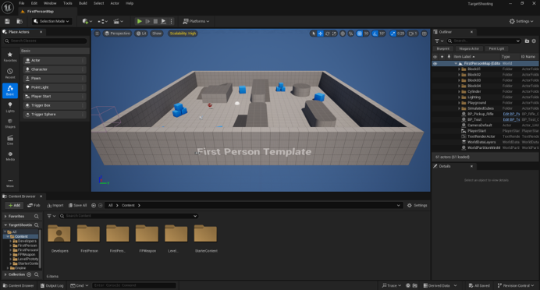540x290 pixels.
Task: Toggle the Niagara Actor filter in Outliner
Action: coord(469,49)
